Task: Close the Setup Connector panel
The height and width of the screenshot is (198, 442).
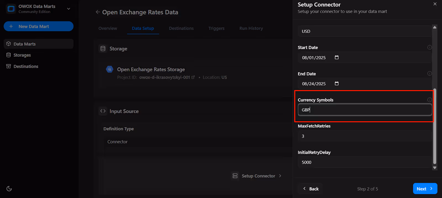Action: [435, 4]
